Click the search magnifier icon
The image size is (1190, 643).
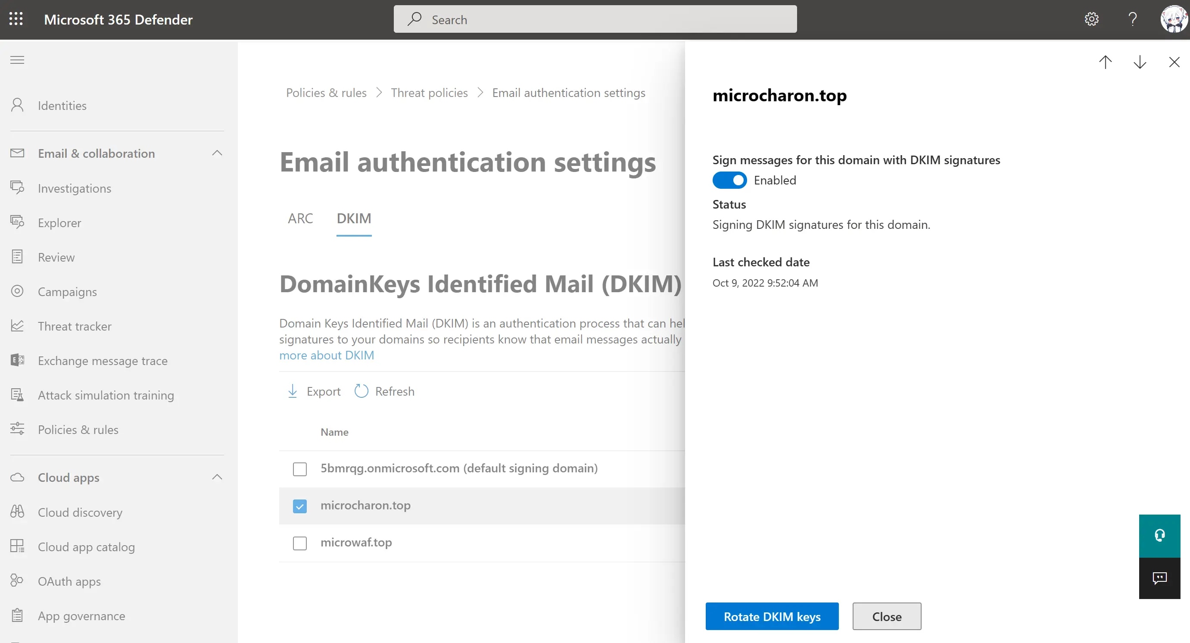point(414,19)
